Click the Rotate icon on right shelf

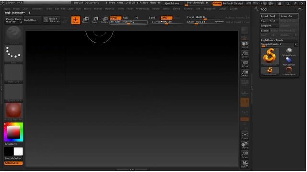point(245,164)
